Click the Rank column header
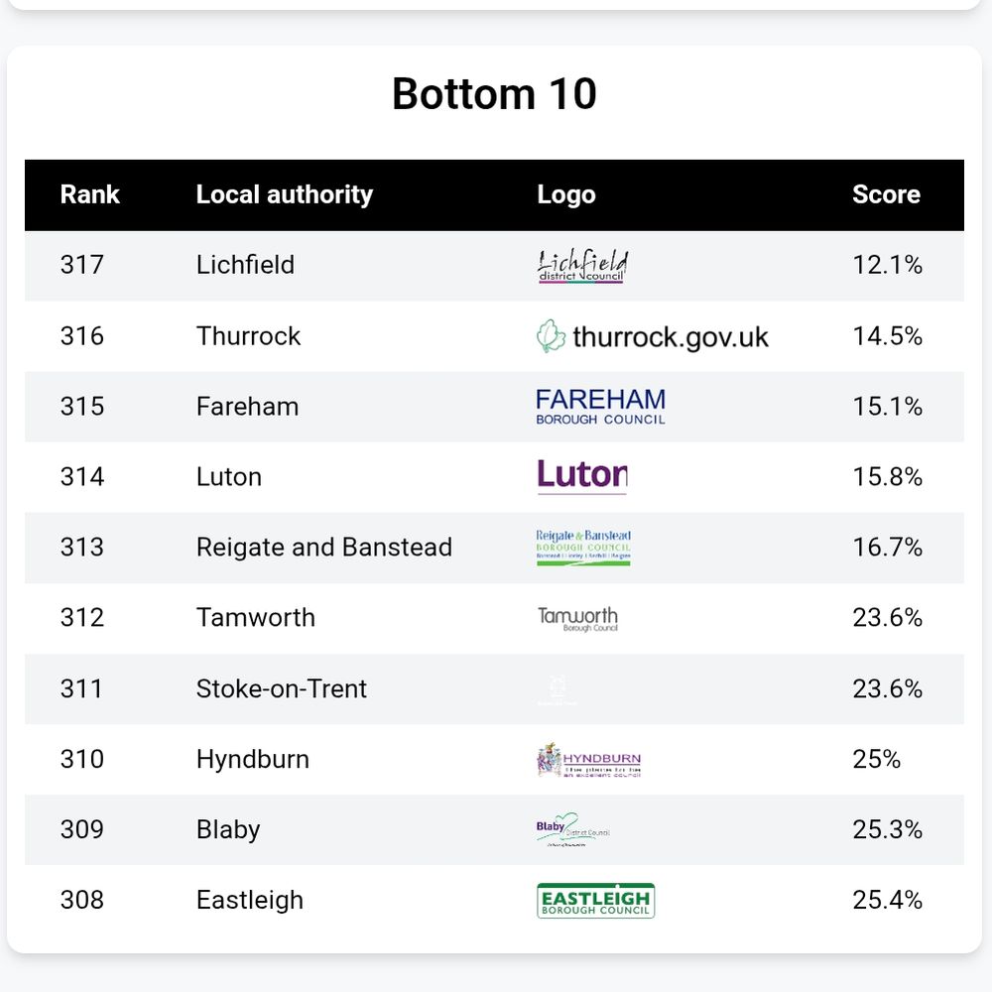 pos(90,194)
